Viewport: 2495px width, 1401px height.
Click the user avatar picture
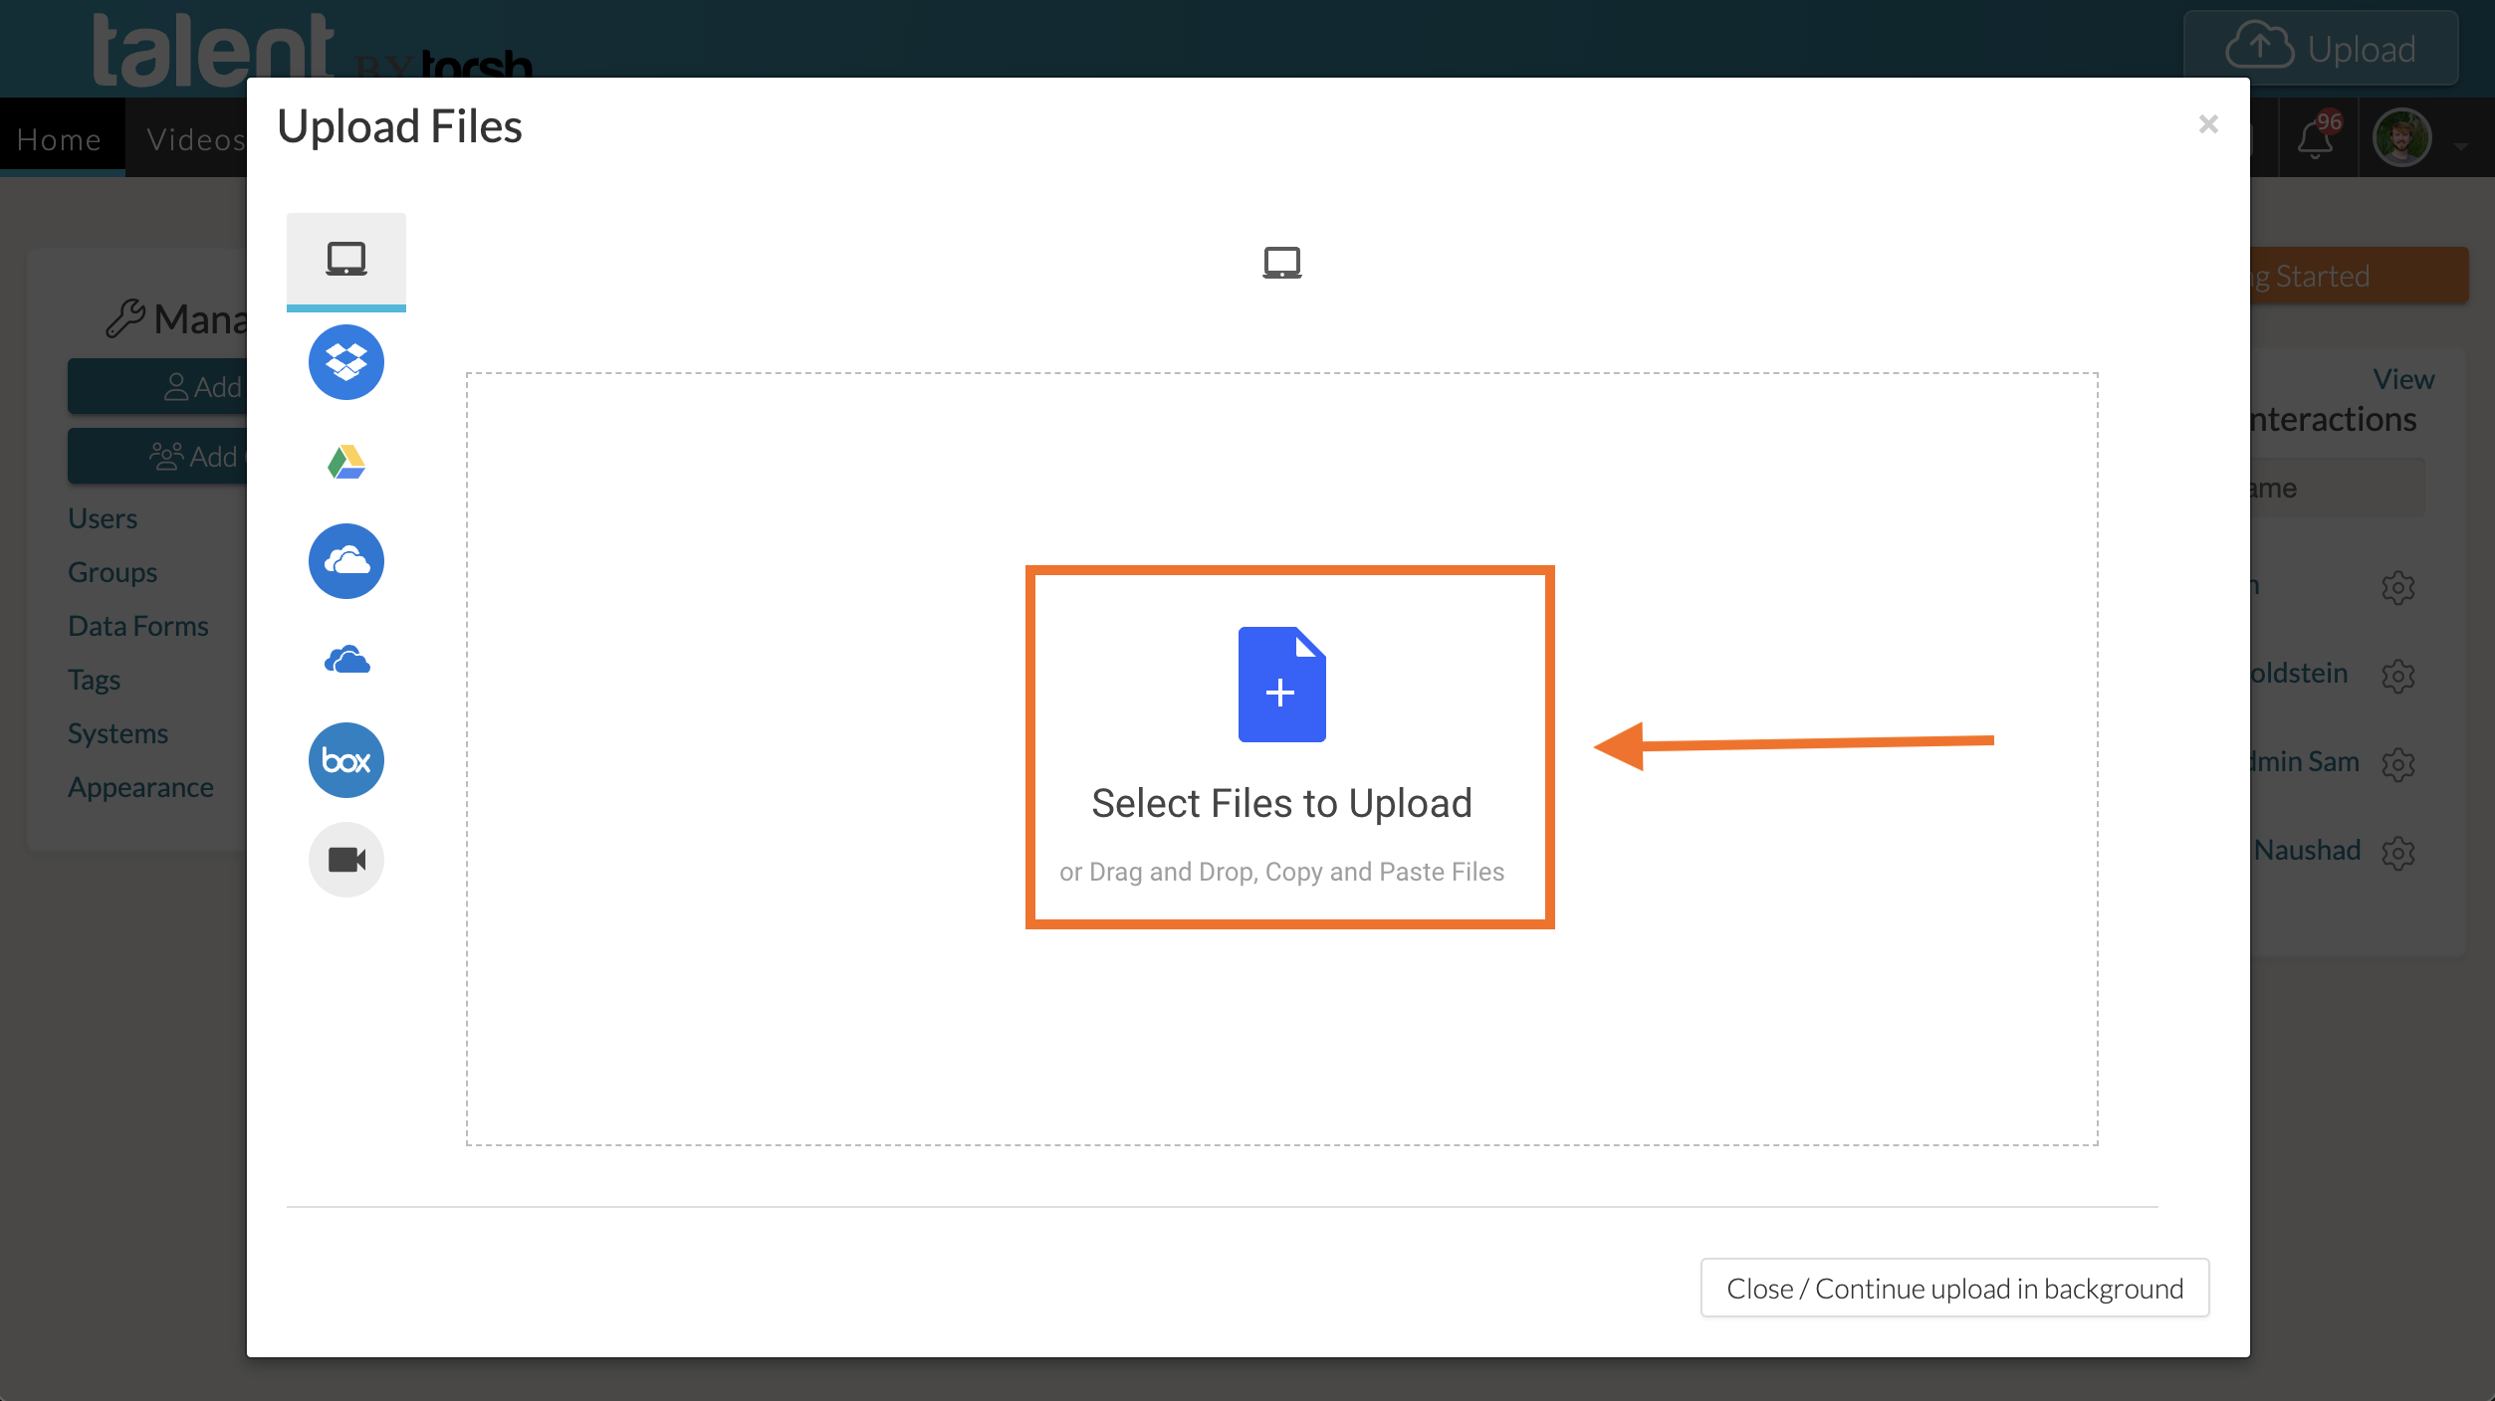pyautogui.click(x=2401, y=138)
